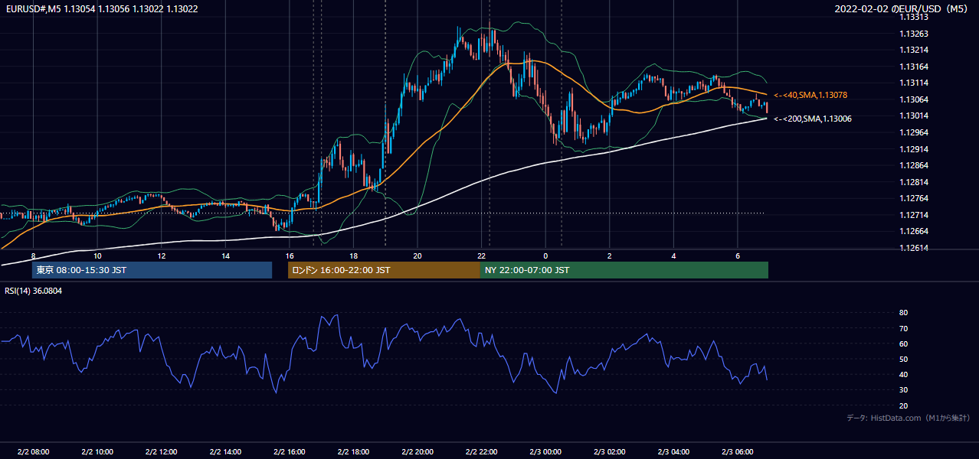Click price axis value 1.12814
The height and width of the screenshot is (459, 979).
(x=915, y=182)
